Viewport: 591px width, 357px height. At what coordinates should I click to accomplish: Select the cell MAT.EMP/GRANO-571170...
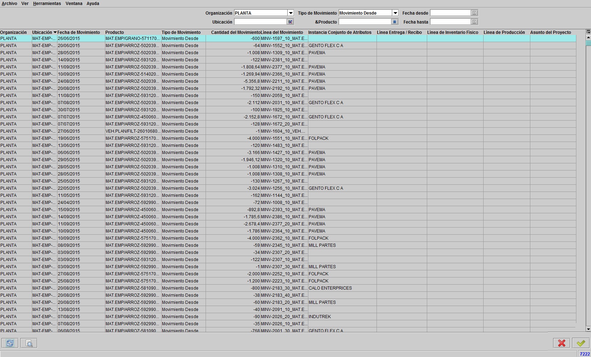coord(133,39)
